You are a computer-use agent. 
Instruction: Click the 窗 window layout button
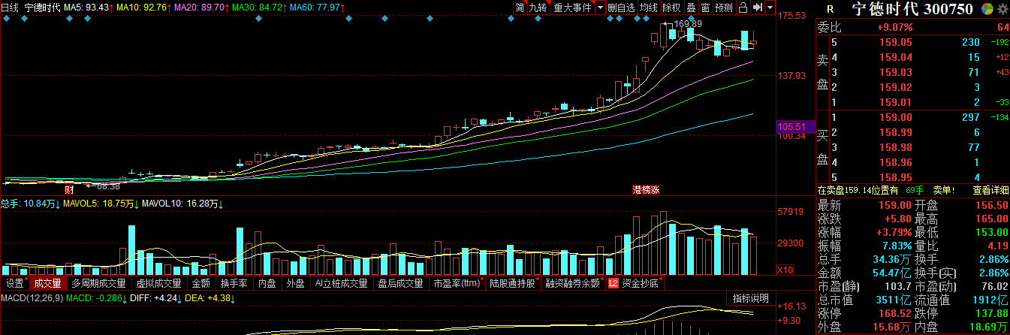705,8
